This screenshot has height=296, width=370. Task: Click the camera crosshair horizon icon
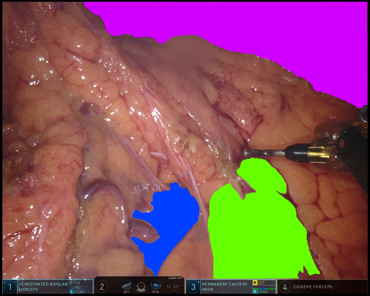(x=141, y=286)
